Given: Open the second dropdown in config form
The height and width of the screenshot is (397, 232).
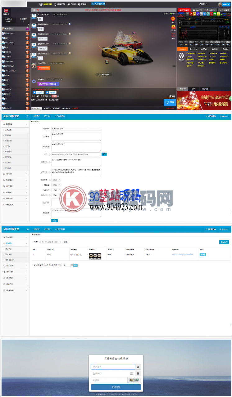Looking at the screenshot, I should pyautogui.click(x=56, y=185).
